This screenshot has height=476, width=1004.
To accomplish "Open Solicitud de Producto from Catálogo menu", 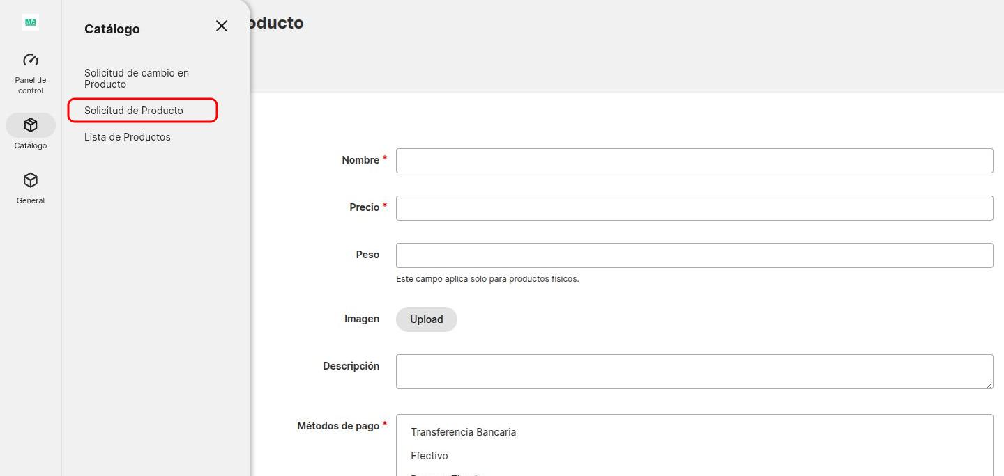I will point(133,110).
